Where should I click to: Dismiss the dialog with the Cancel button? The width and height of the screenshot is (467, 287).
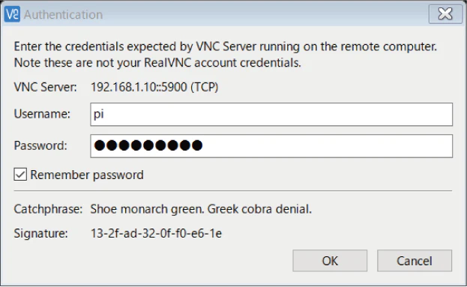[415, 261]
